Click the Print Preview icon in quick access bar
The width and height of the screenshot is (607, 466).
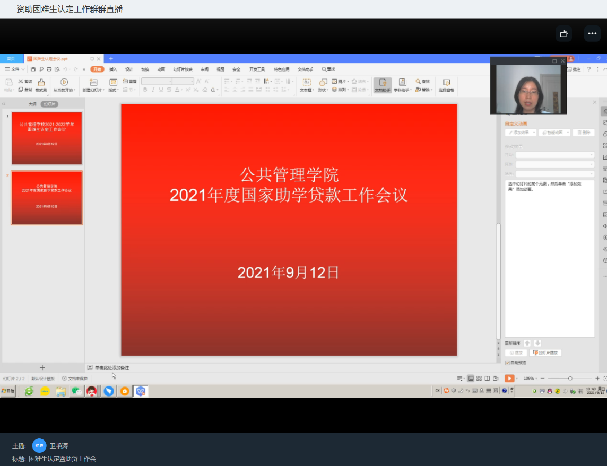click(57, 69)
